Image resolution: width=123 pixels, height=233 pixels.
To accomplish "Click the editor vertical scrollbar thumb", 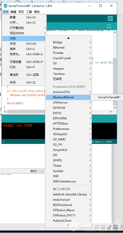I will tap(115, 82).
